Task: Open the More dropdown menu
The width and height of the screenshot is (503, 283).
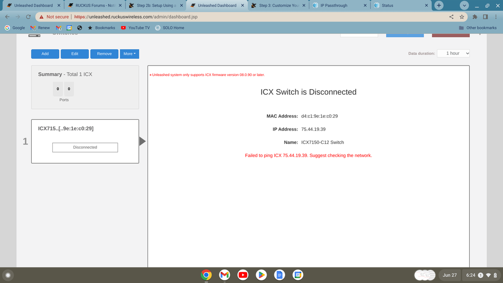Action: (x=129, y=54)
